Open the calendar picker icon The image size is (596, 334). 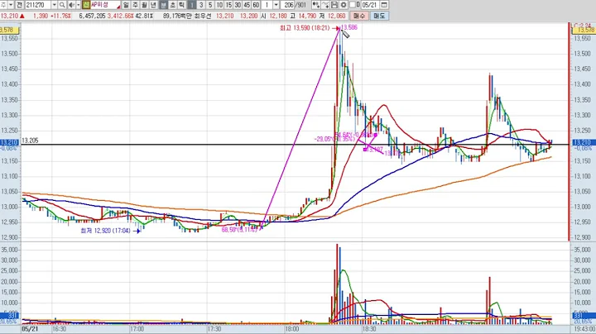click(384, 5)
